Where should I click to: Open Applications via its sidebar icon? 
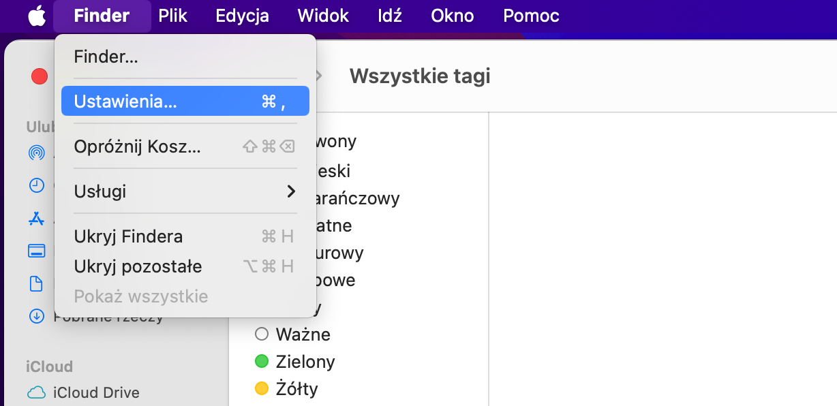[36, 219]
